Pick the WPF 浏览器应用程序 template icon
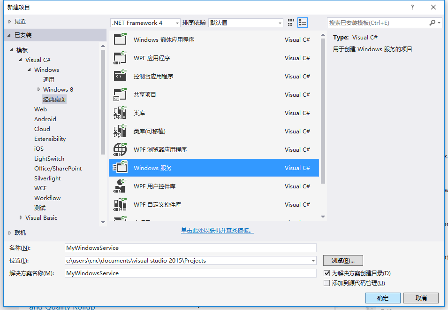Viewport: 448px width, 310px height. point(120,150)
